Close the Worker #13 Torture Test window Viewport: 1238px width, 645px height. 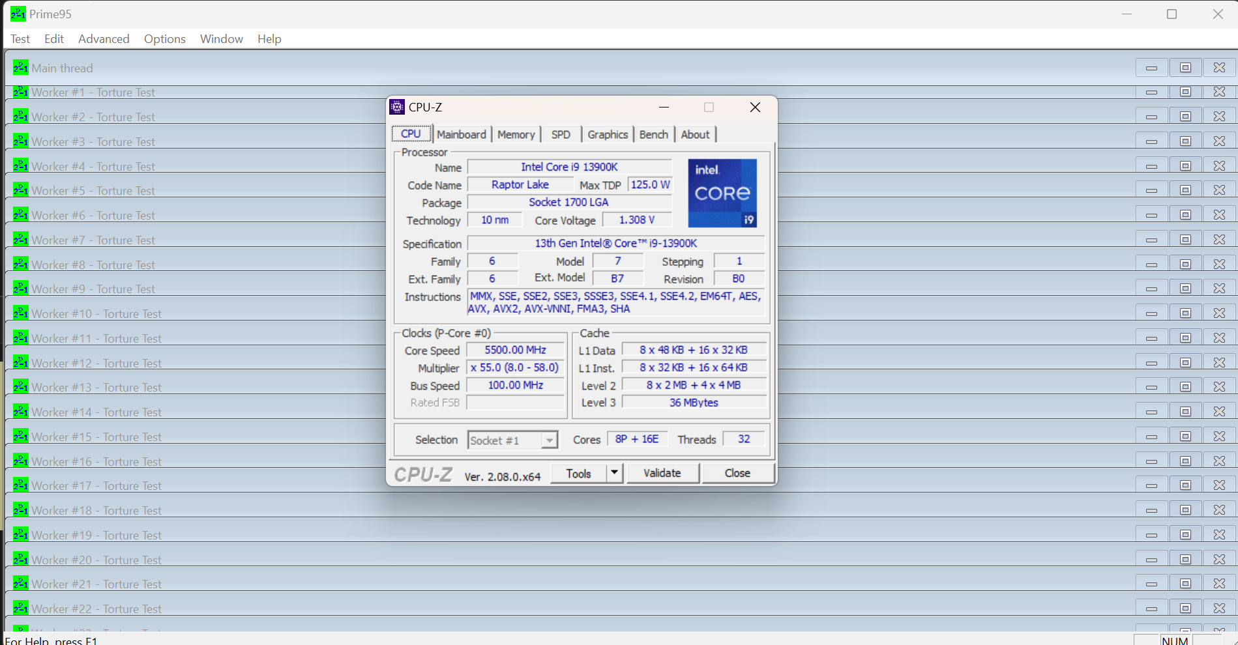1220,387
